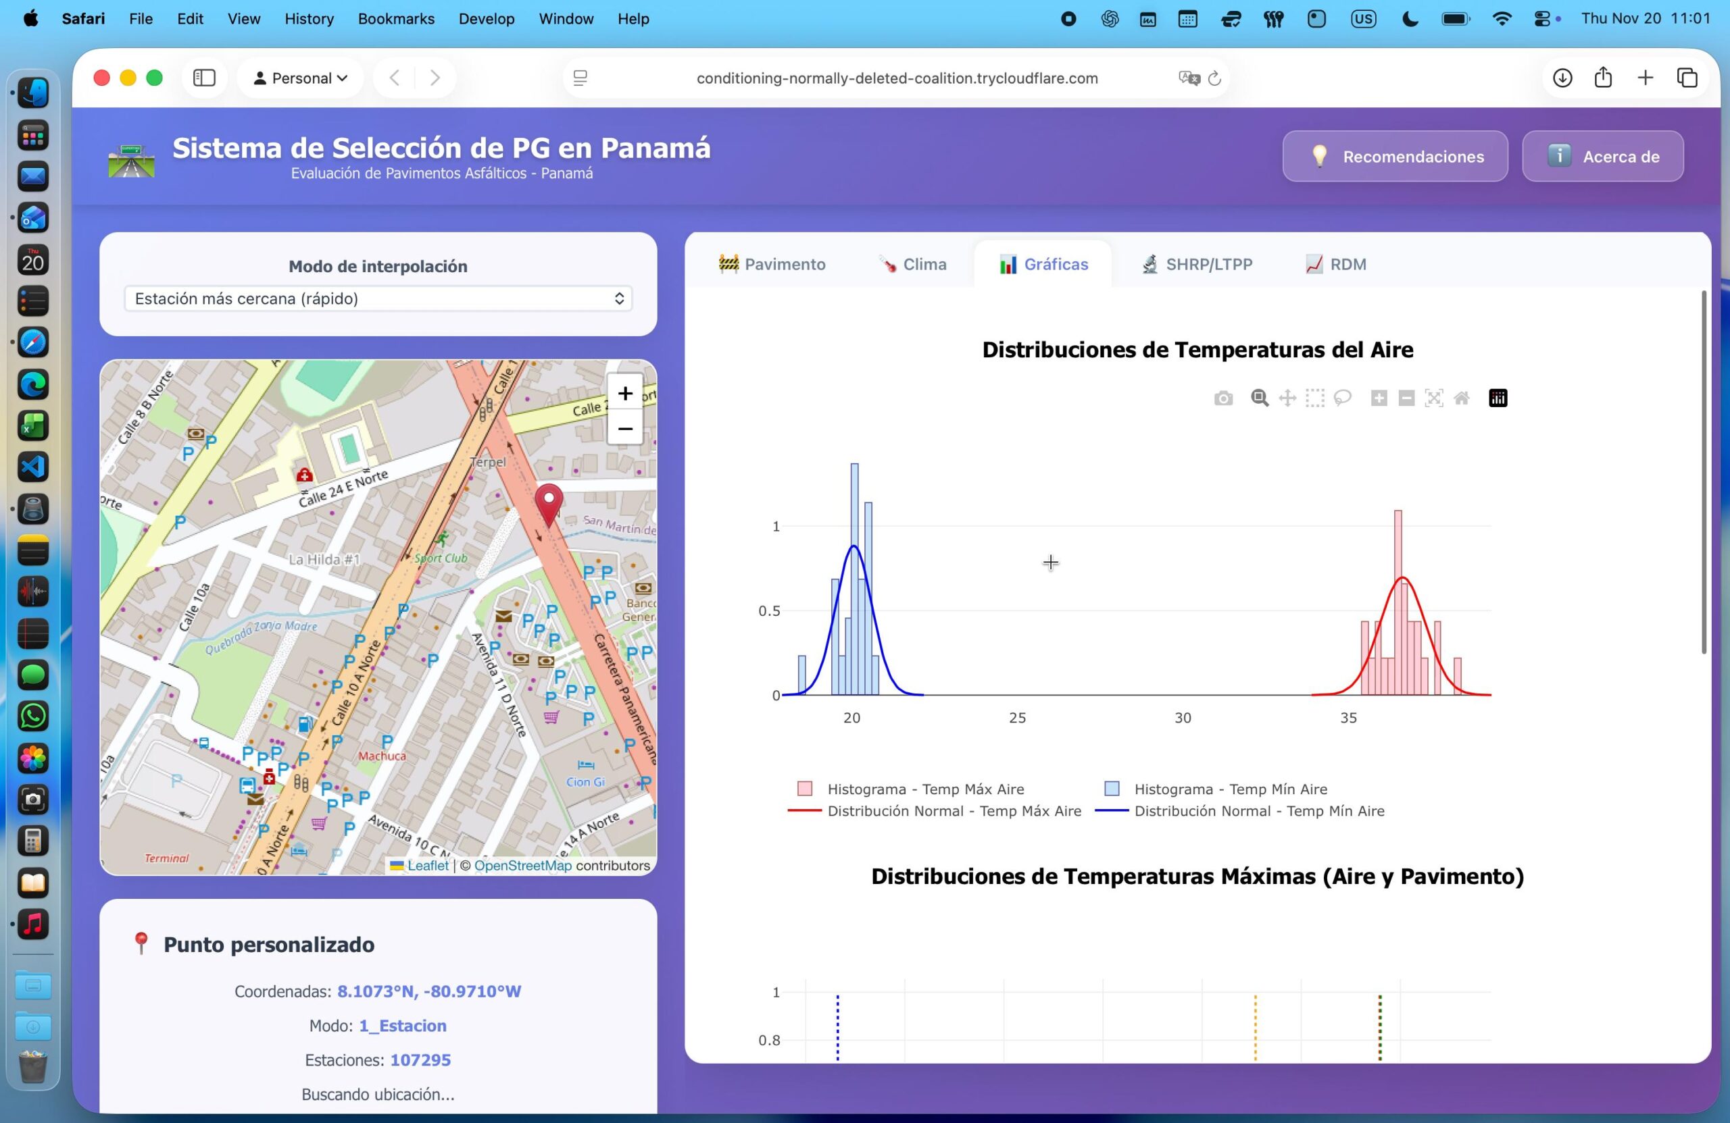Viewport: 1730px width, 1123px height.
Task: Click the Plotly logo icon
Action: (x=1498, y=398)
